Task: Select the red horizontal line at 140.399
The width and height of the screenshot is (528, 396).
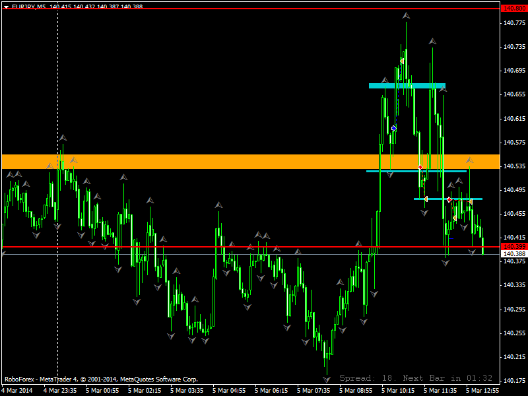Action: (x=251, y=247)
